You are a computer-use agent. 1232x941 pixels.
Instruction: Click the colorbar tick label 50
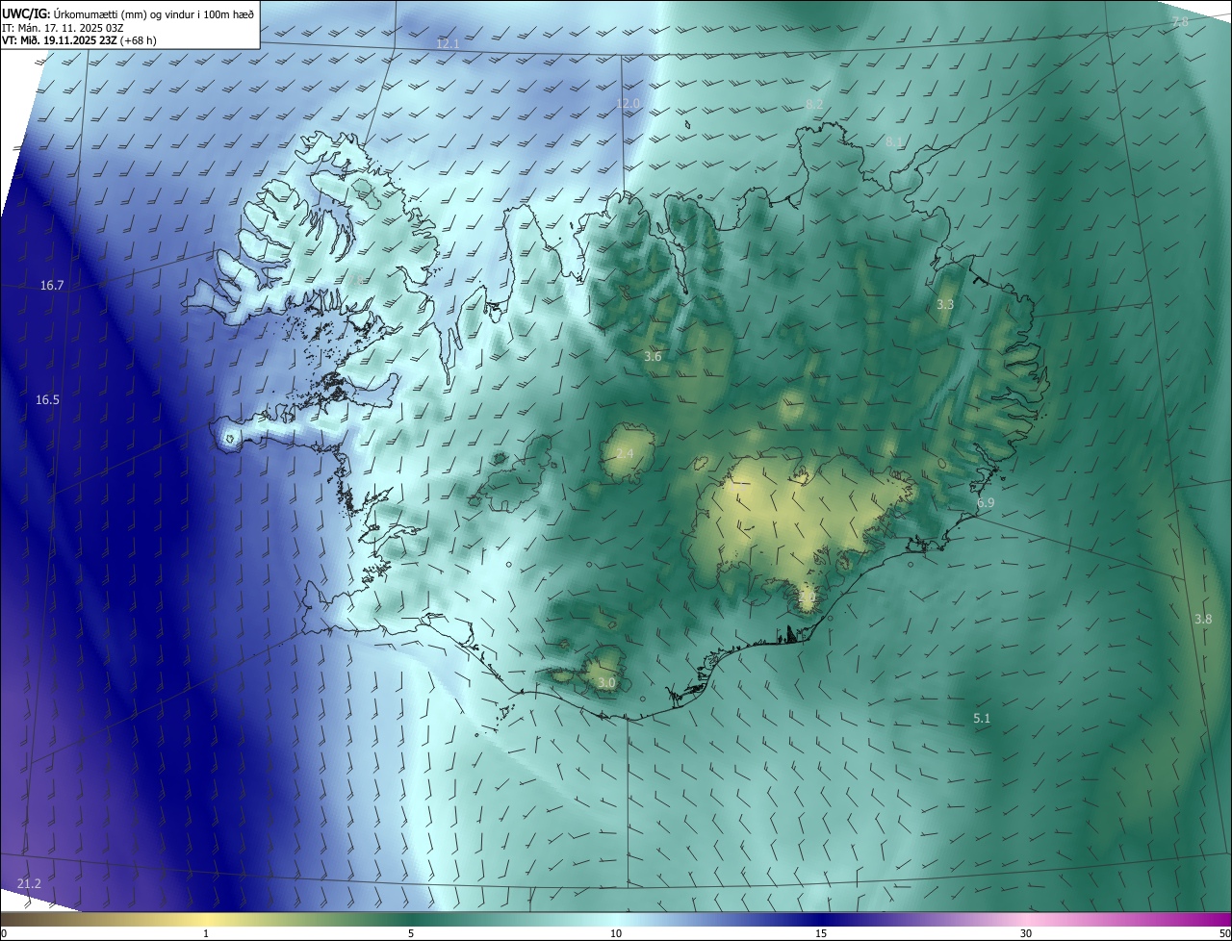pos(1223,934)
